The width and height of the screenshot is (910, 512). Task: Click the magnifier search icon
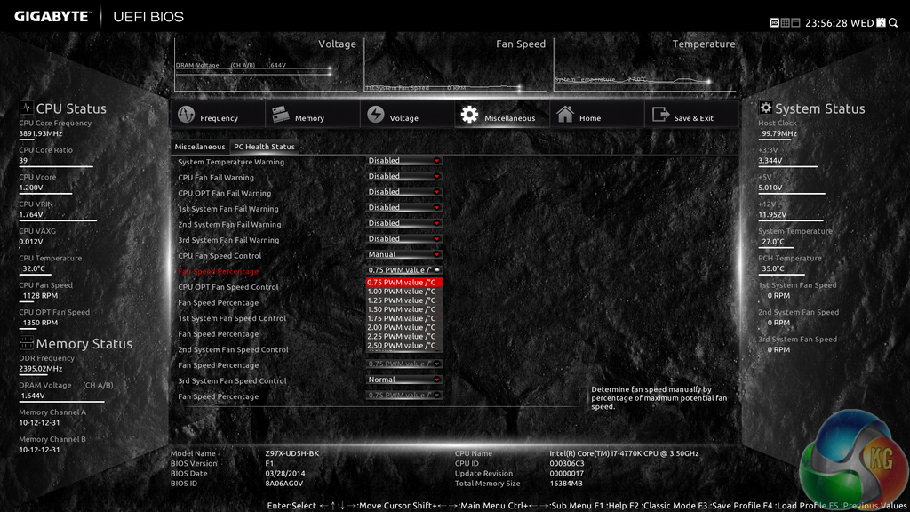coord(893,22)
